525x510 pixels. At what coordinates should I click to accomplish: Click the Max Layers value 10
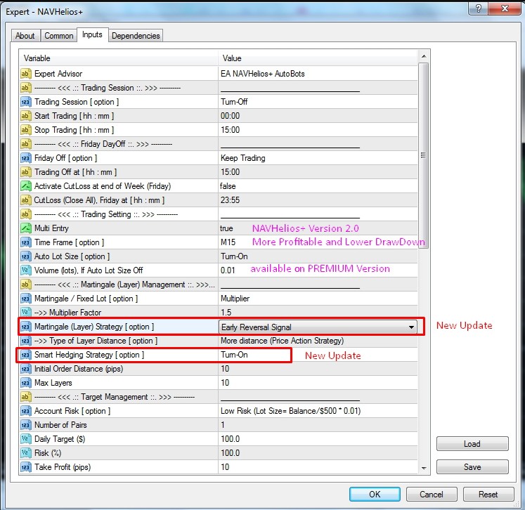(x=225, y=383)
